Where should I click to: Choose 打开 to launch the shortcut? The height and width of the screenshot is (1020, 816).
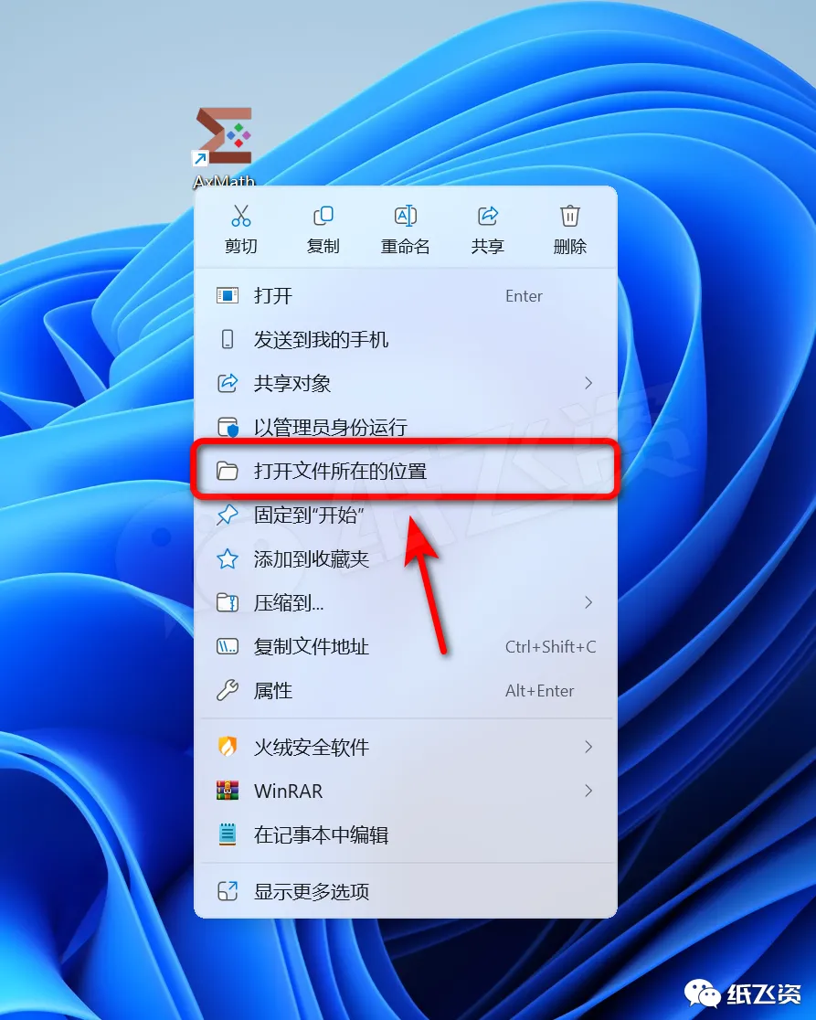(405, 296)
